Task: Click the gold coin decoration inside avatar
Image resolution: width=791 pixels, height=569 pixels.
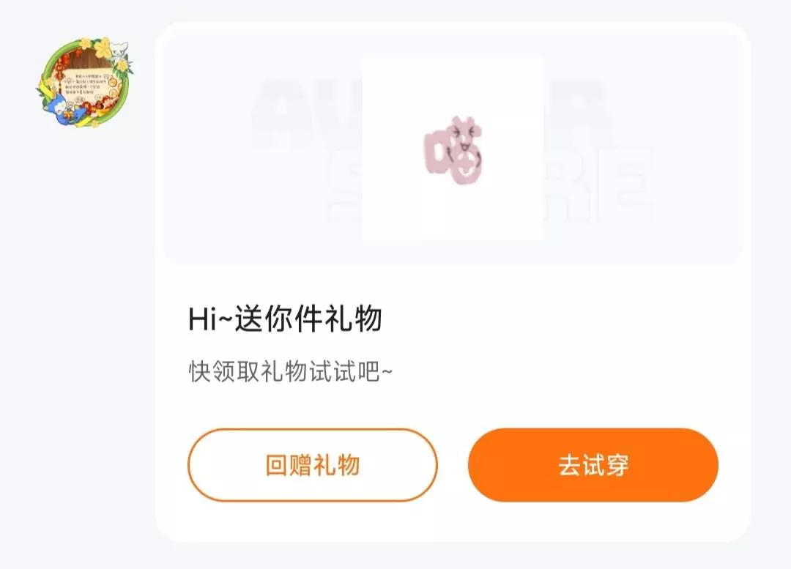Action: (113, 82)
